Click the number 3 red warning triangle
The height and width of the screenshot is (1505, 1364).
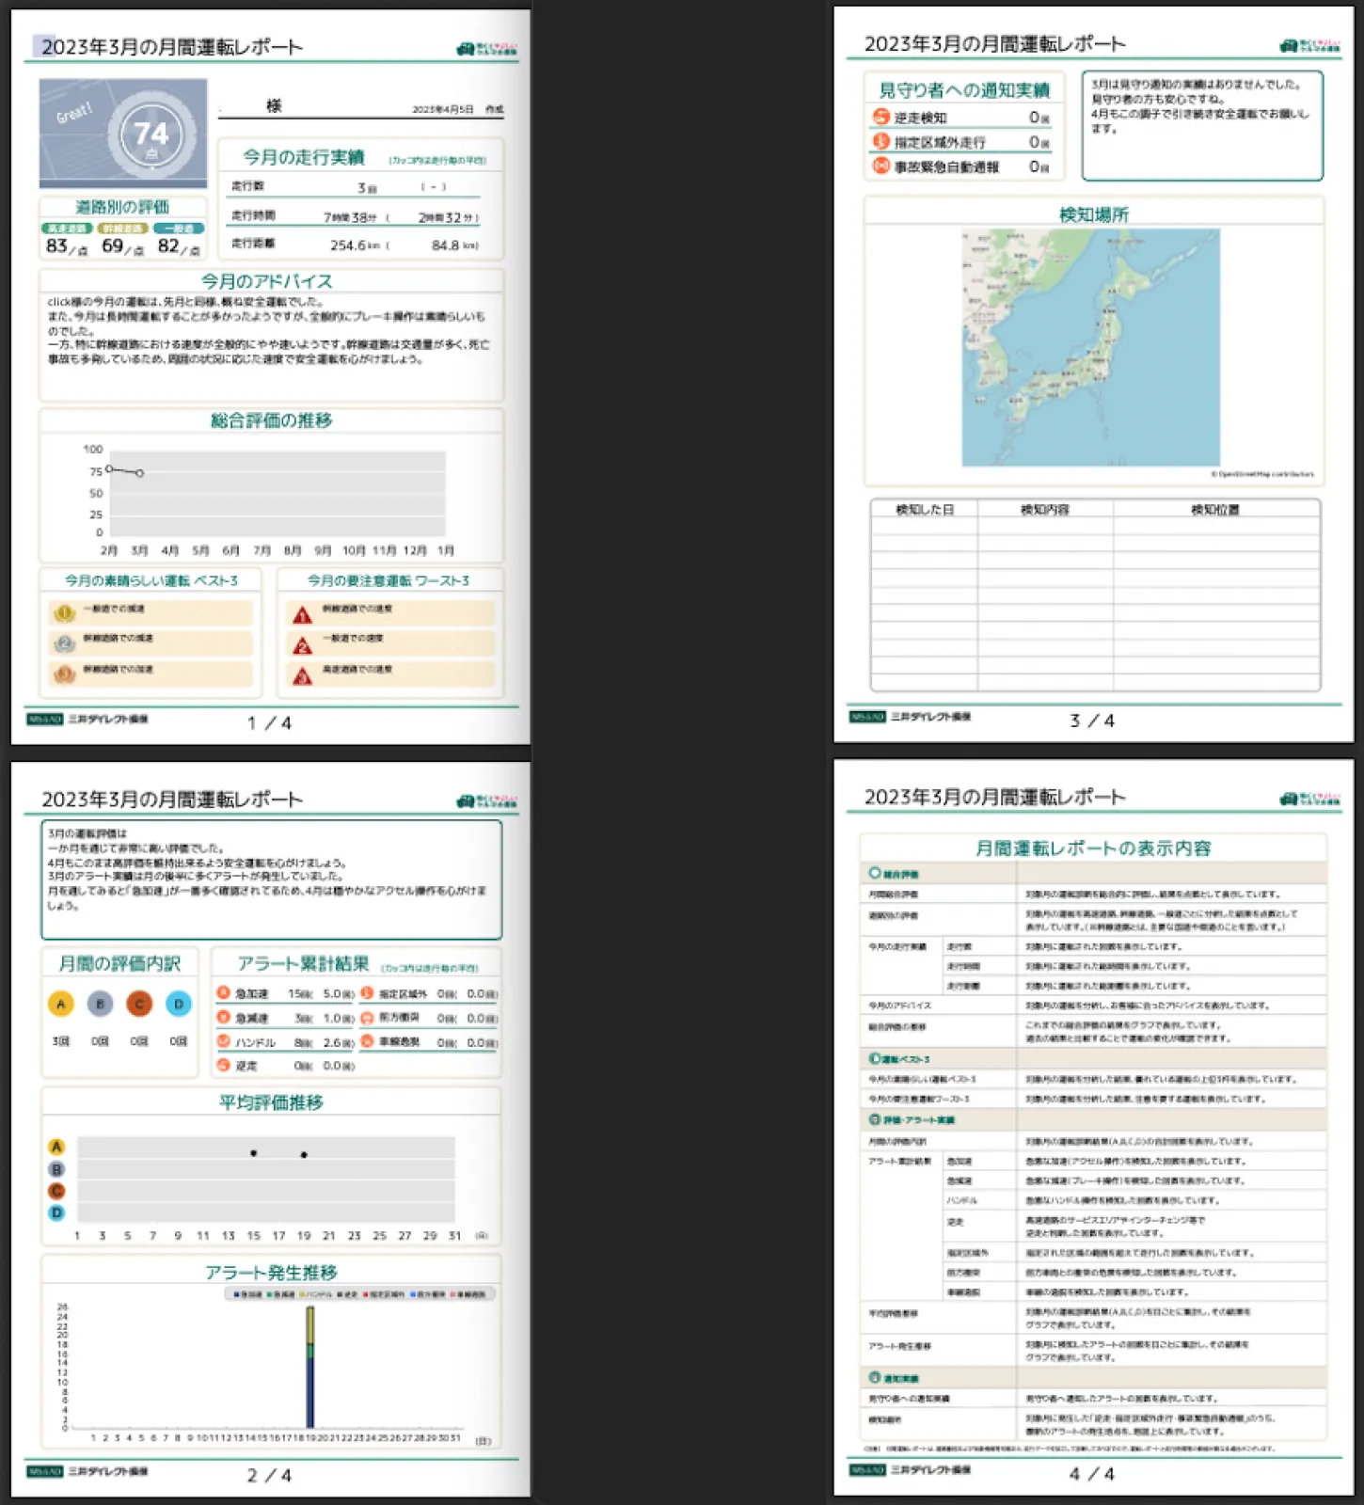(302, 675)
